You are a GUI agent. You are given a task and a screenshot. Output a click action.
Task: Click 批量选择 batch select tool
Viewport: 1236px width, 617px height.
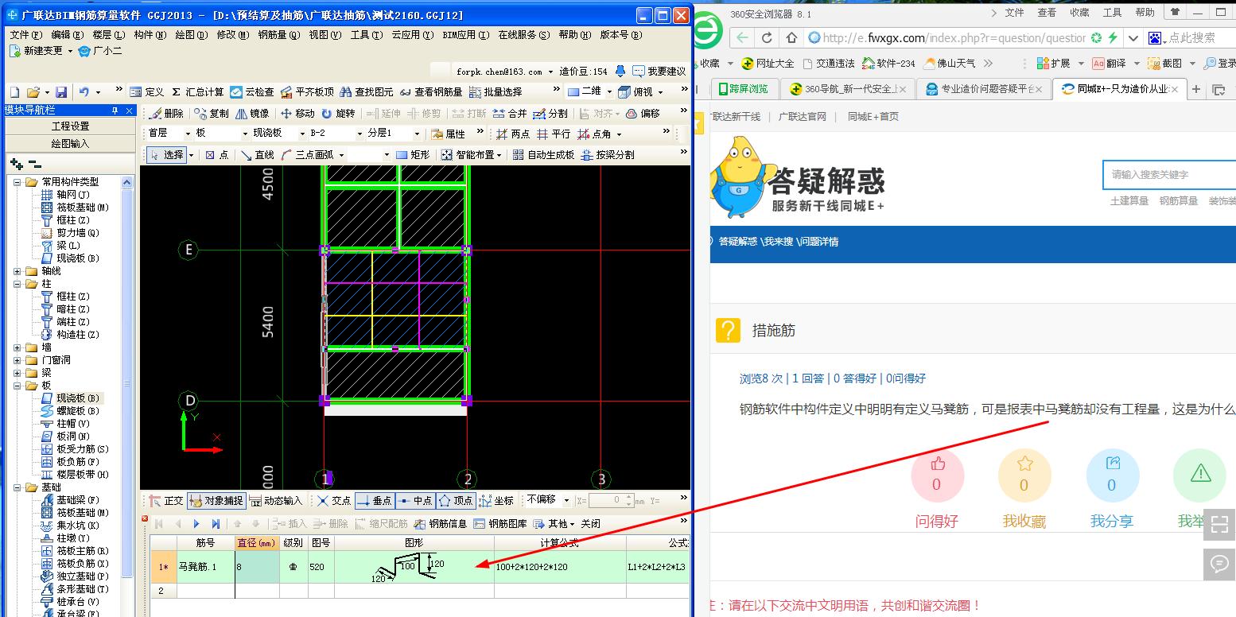point(496,92)
